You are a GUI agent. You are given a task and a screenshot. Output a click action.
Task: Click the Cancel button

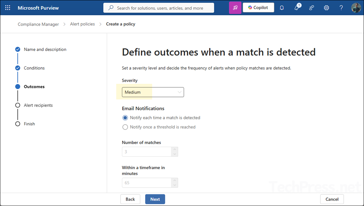coord(332,199)
